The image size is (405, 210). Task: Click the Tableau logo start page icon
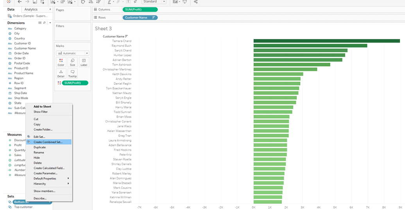point(9,2)
